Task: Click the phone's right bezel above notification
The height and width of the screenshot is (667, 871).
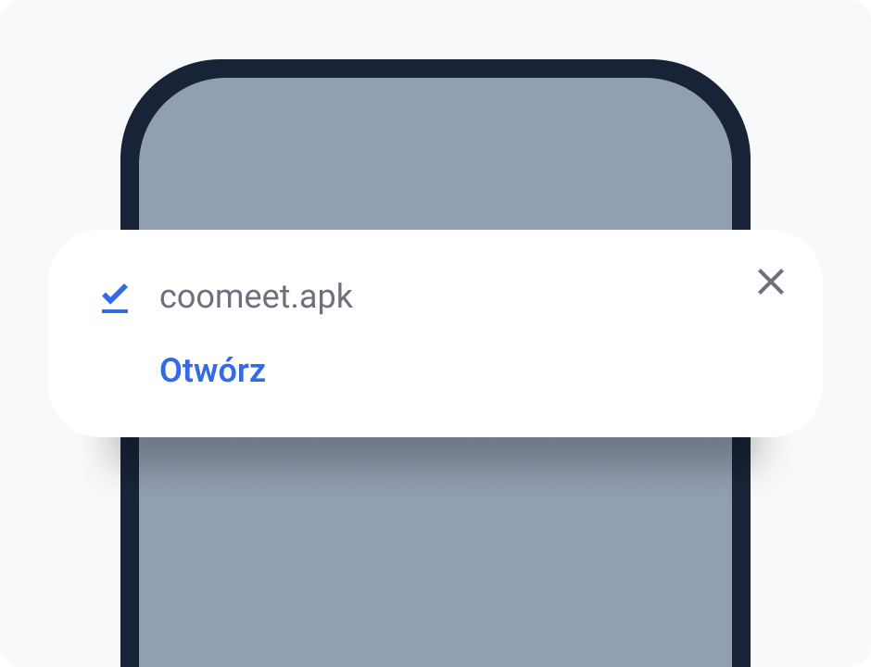Action: [x=741, y=200]
